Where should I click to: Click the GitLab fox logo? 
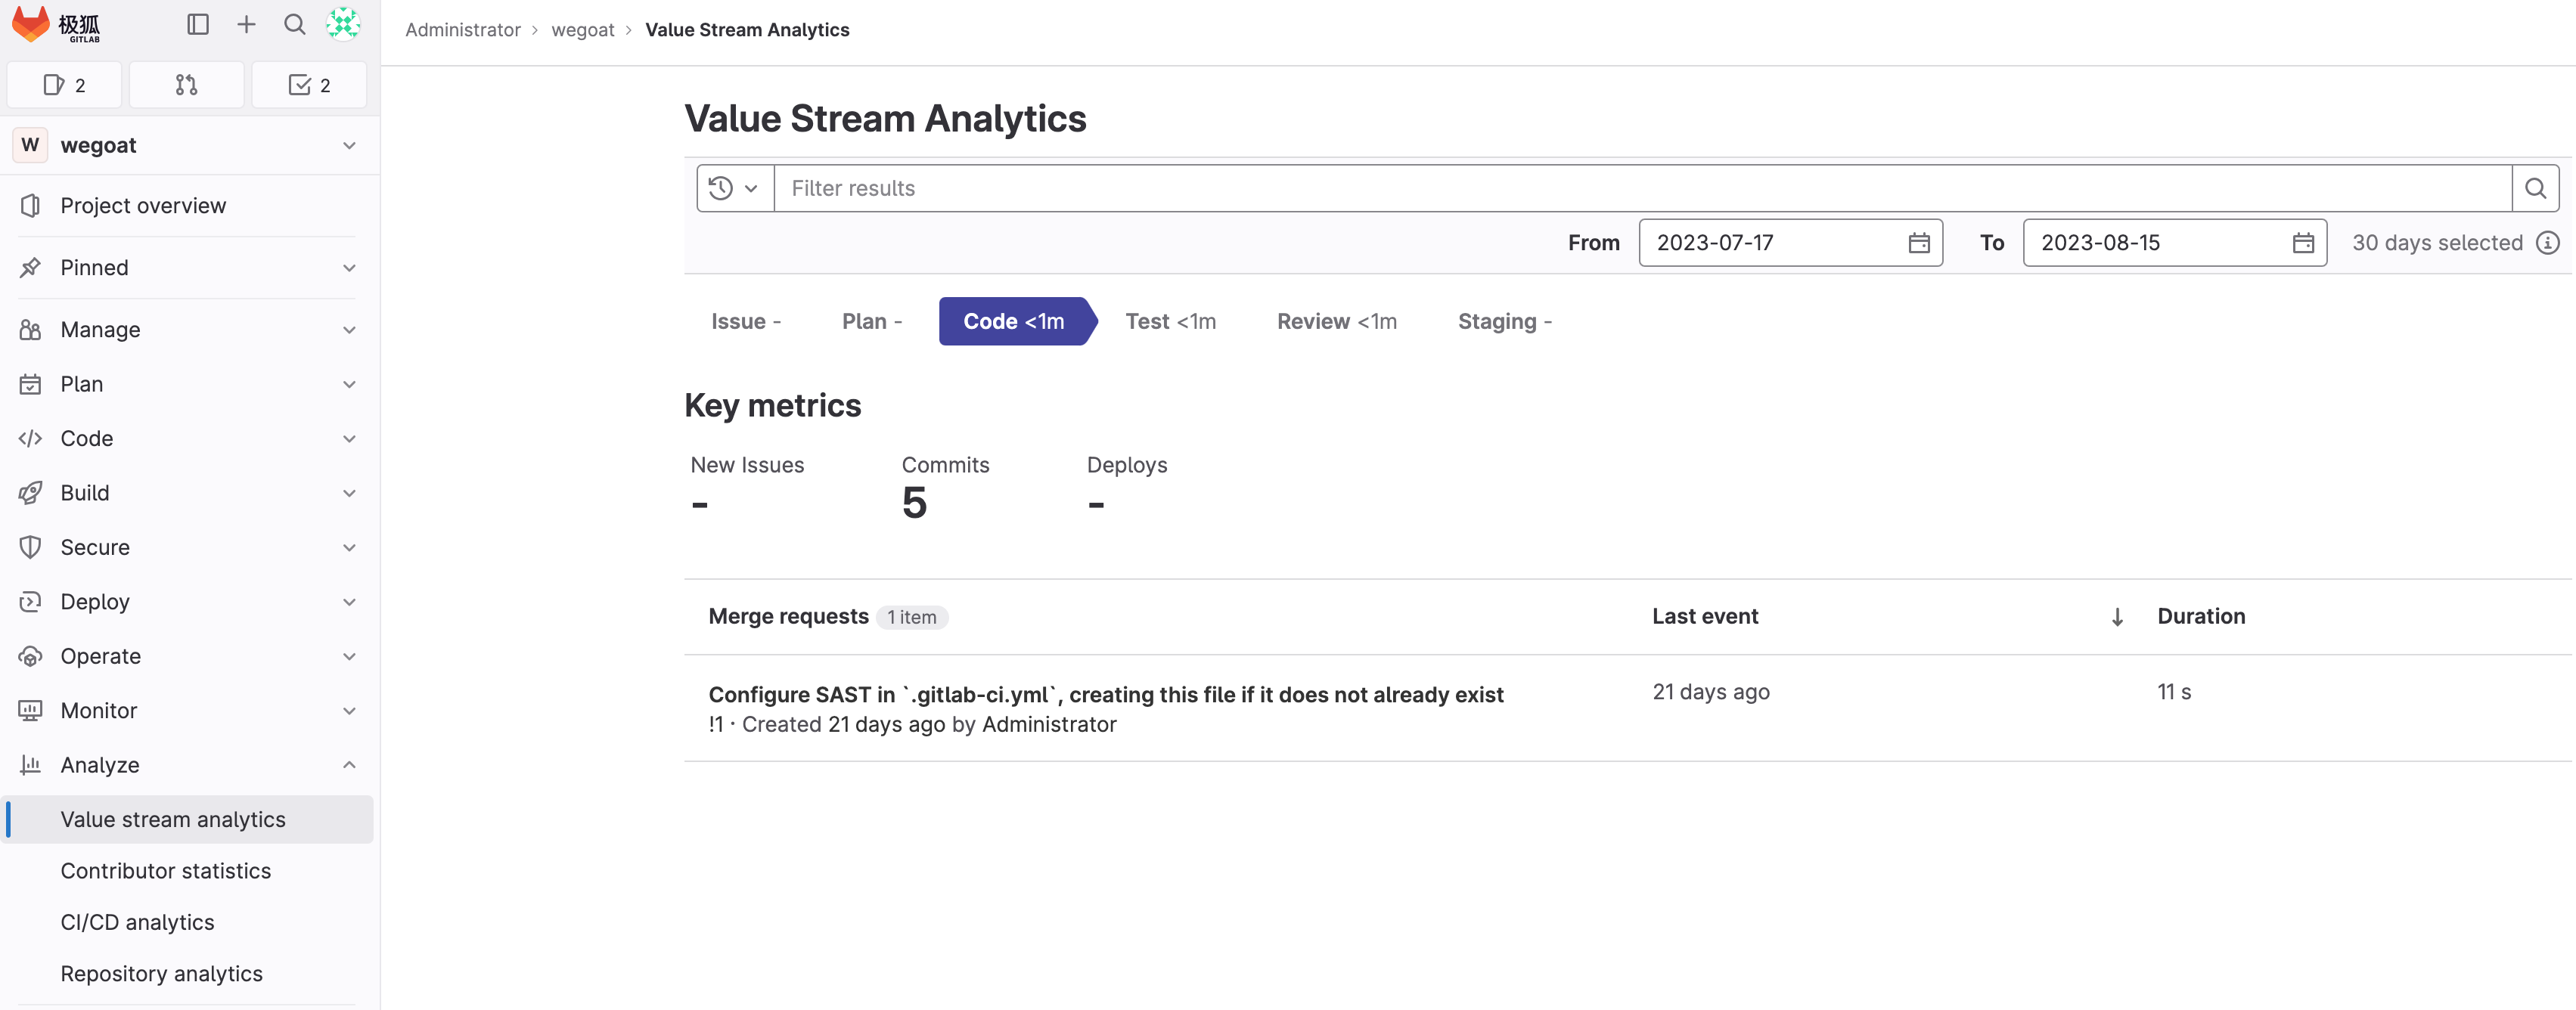pyautogui.click(x=30, y=24)
